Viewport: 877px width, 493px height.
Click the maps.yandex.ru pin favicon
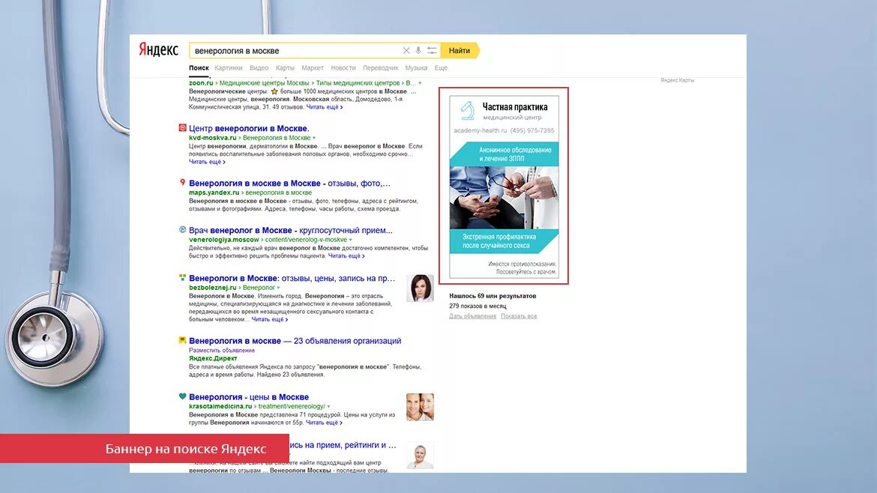tap(182, 182)
